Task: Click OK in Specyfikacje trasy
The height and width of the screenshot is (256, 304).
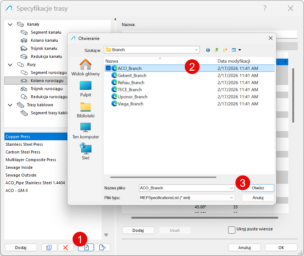Action: 281,248
